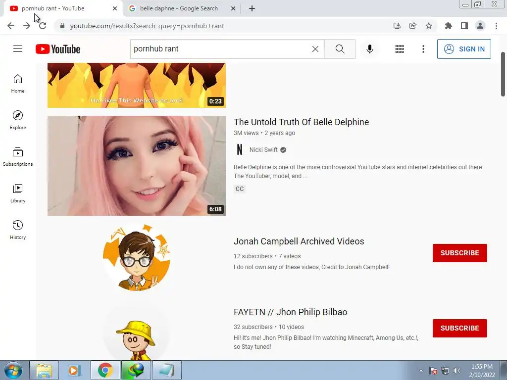Open the Chrome profile avatar

pyautogui.click(x=480, y=26)
